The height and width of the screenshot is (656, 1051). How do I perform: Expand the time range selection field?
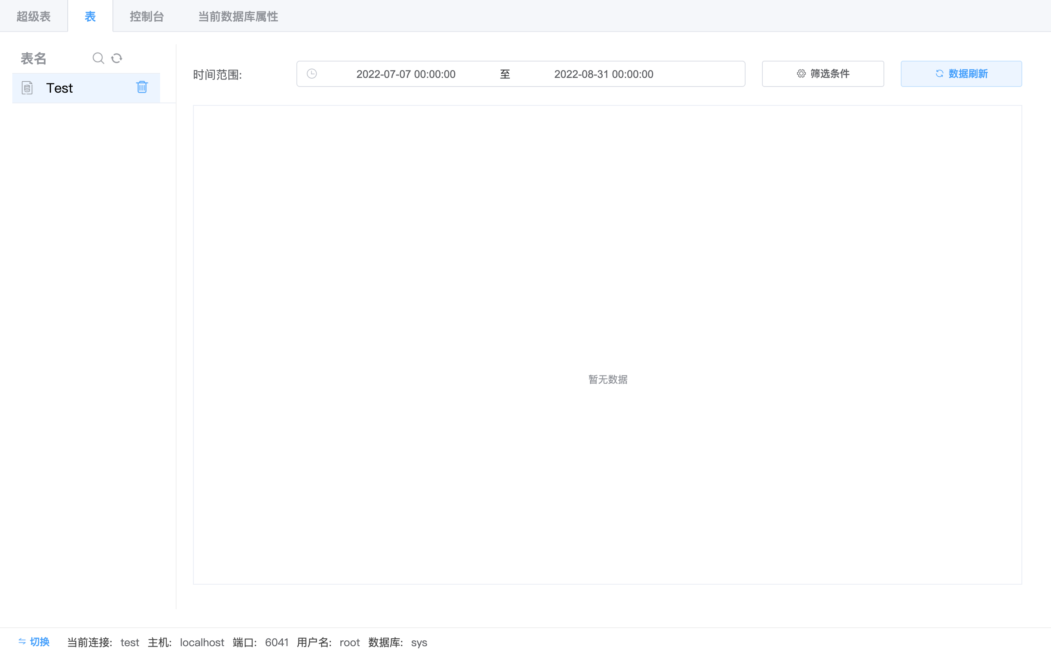[x=521, y=74]
